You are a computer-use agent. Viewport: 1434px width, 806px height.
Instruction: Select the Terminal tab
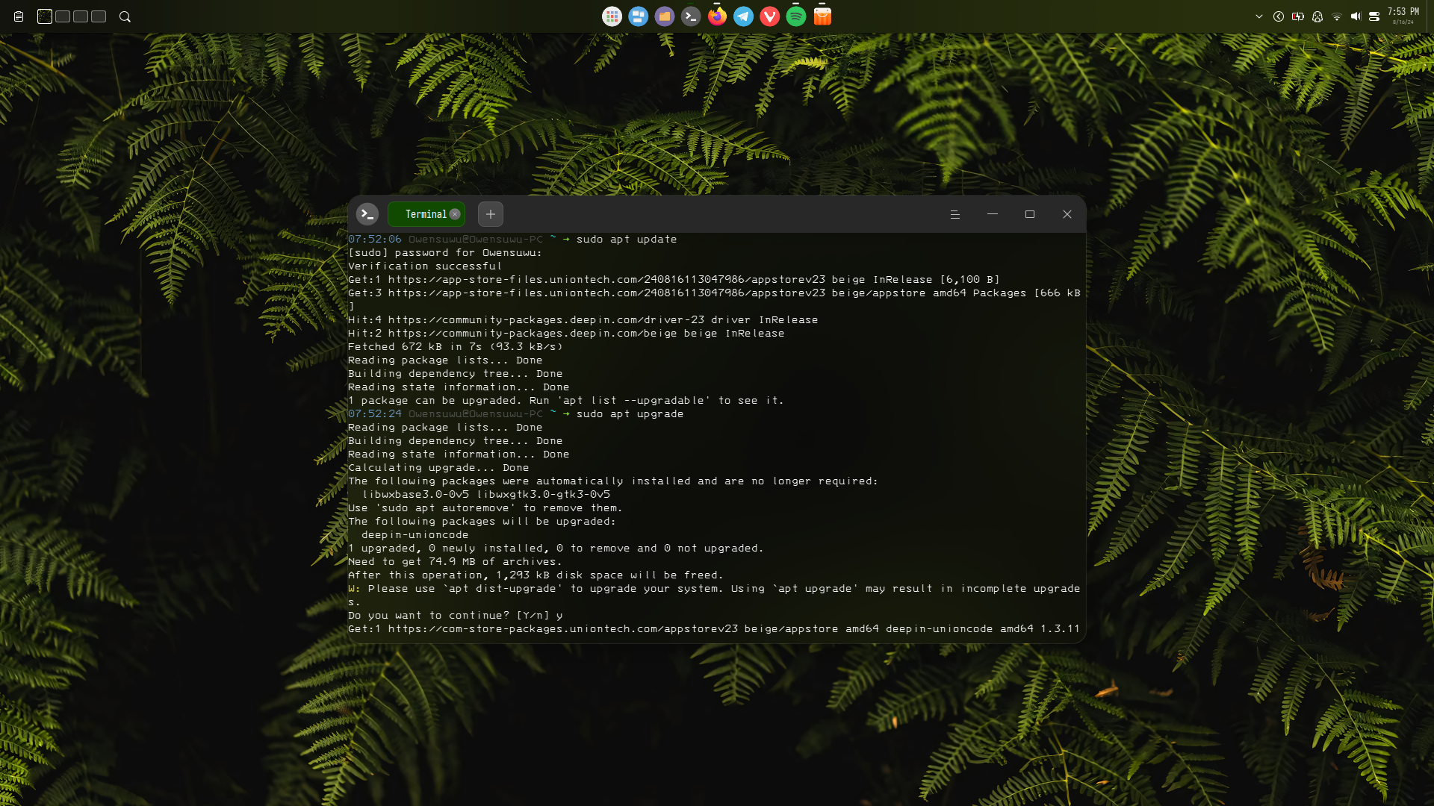pyautogui.click(x=426, y=214)
